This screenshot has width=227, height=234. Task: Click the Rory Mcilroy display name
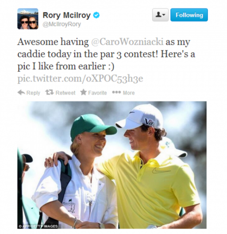coord(66,15)
